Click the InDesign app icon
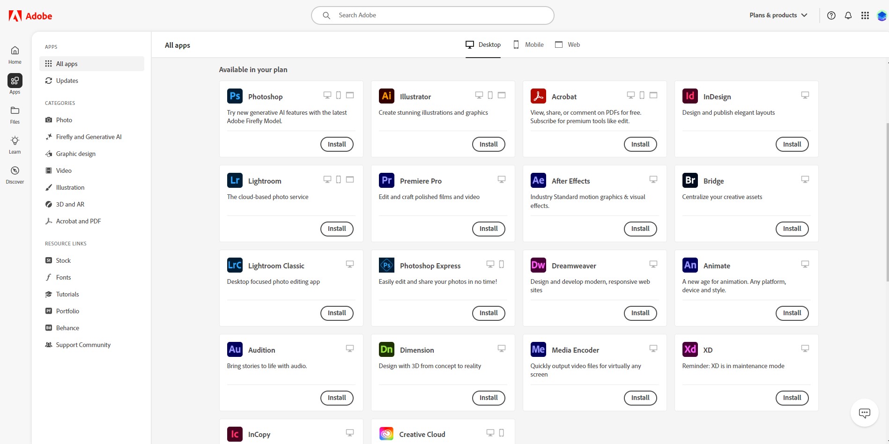Image resolution: width=889 pixels, height=444 pixels. click(690, 96)
